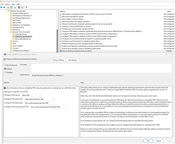
Task: Confirm the dialog with OK
Action: tap(148, 141)
